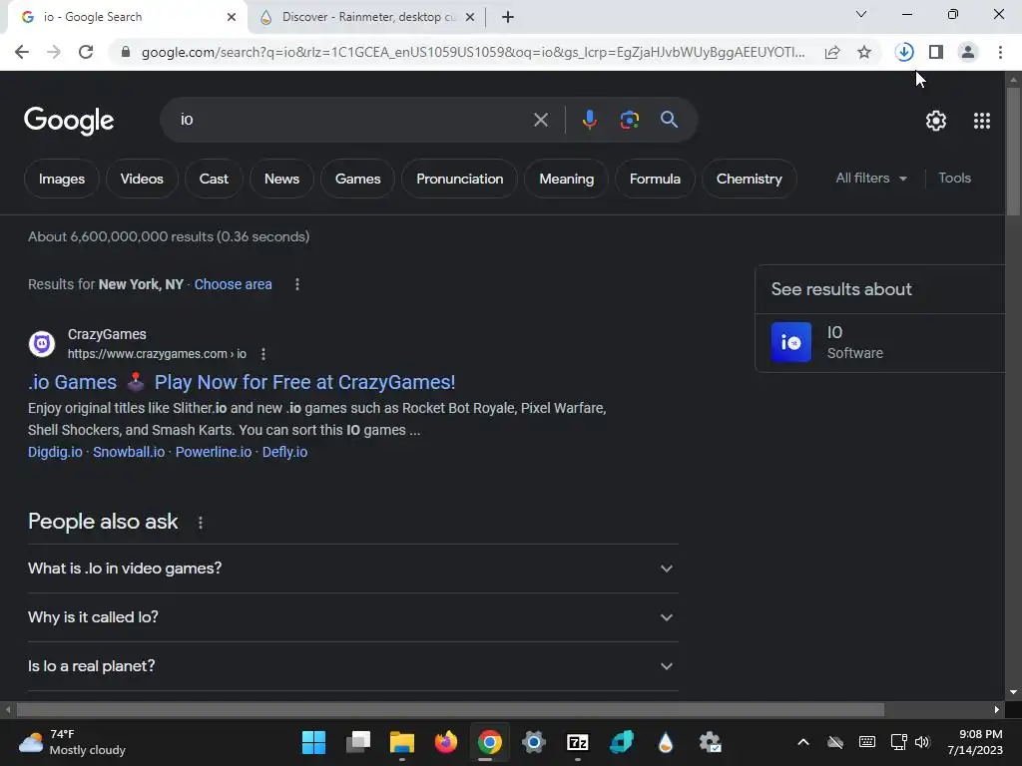The width and height of the screenshot is (1022, 766).
Task: Close the io Google Search tab
Action: [232, 17]
